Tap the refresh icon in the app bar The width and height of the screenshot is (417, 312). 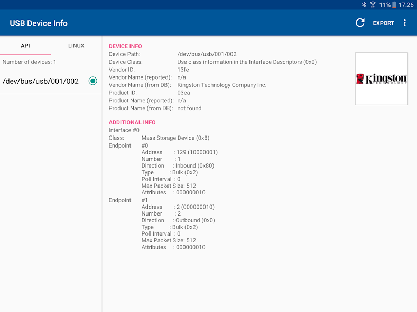pyautogui.click(x=360, y=23)
